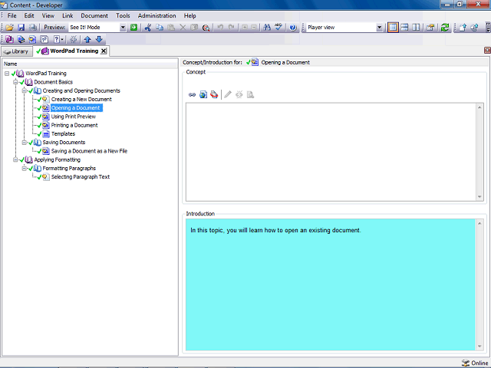
Task: Click the Link New Section icon
Action: coord(21,39)
